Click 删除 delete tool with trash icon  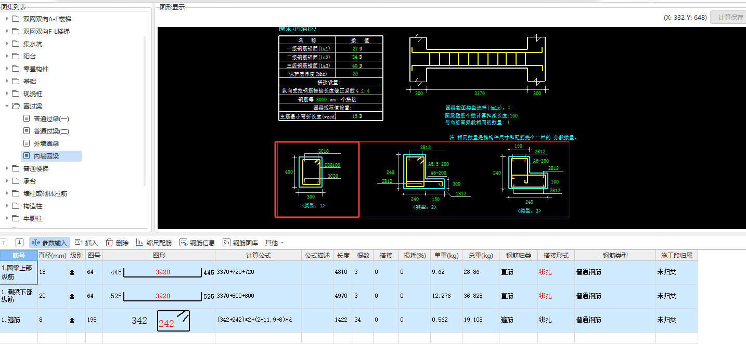tap(117, 243)
